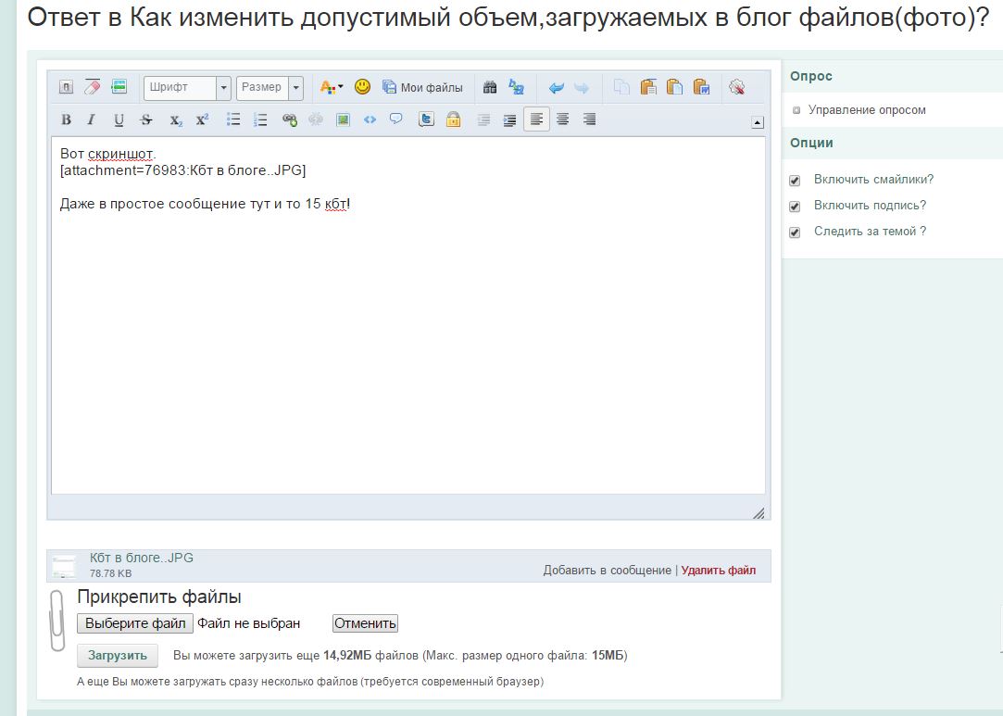
Task: Apply italic formatting
Action: click(x=91, y=119)
